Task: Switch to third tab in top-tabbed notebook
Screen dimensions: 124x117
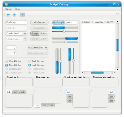Action: pyautogui.click(x=23, y=92)
